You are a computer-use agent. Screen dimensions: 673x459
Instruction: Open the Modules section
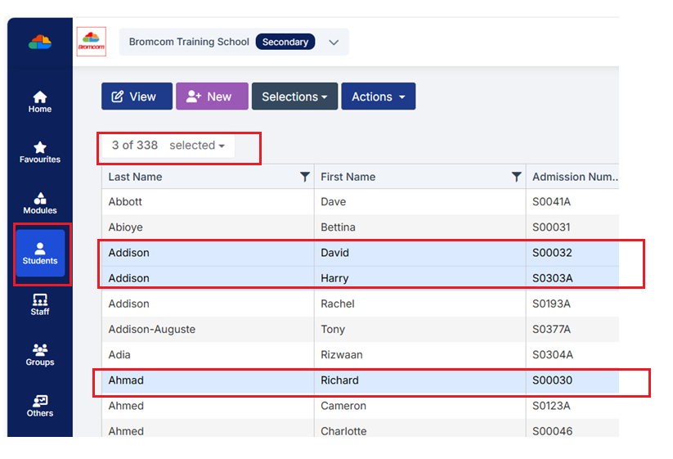pos(39,203)
